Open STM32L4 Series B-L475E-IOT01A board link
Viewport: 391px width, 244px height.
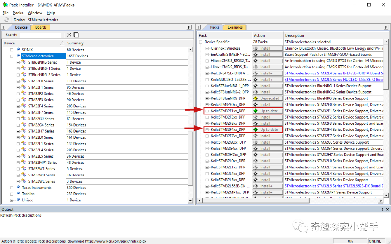click(334, 73)
